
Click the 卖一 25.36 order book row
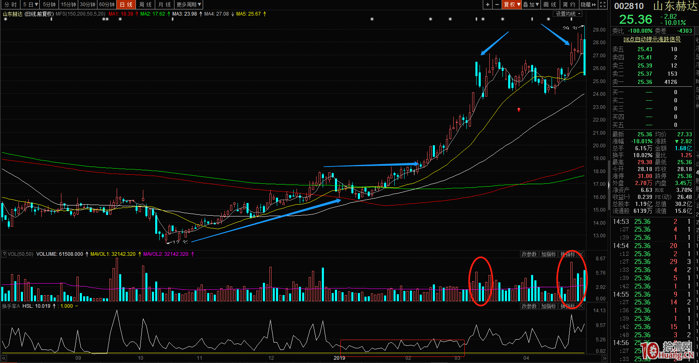pyautogui.click(x=651, y=82)
